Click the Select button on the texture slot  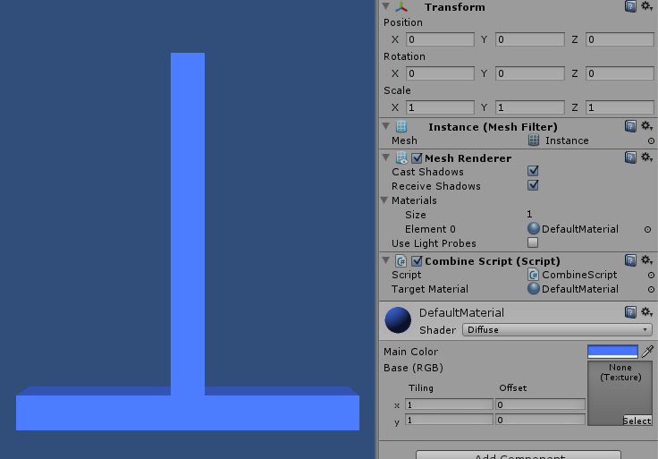click(x=637, y=421)
